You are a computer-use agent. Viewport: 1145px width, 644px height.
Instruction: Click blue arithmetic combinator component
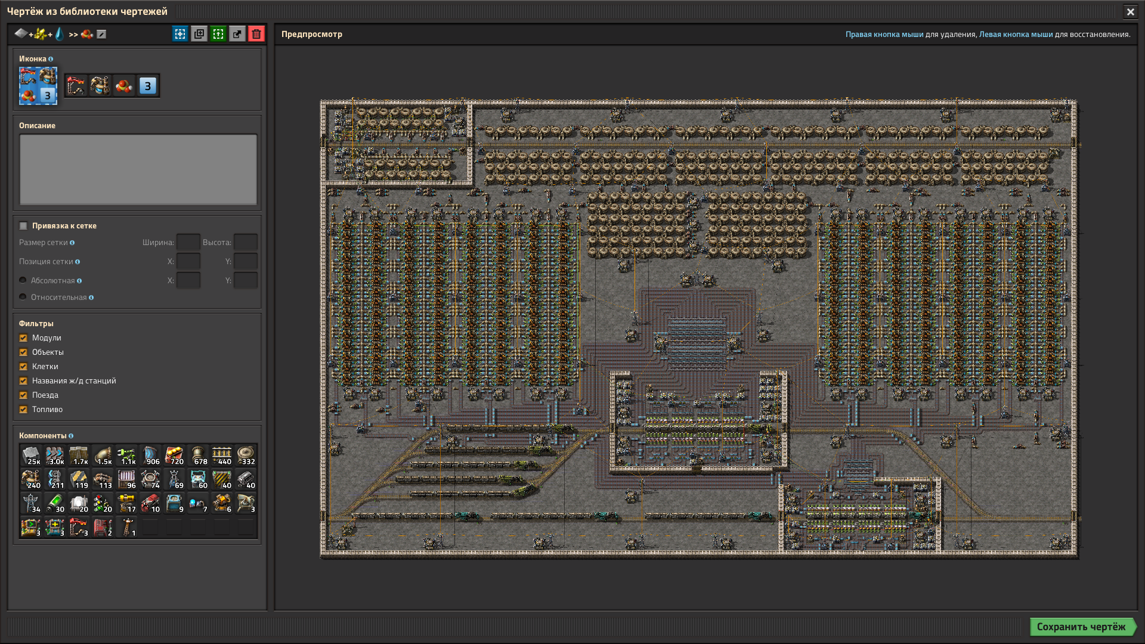55,527
